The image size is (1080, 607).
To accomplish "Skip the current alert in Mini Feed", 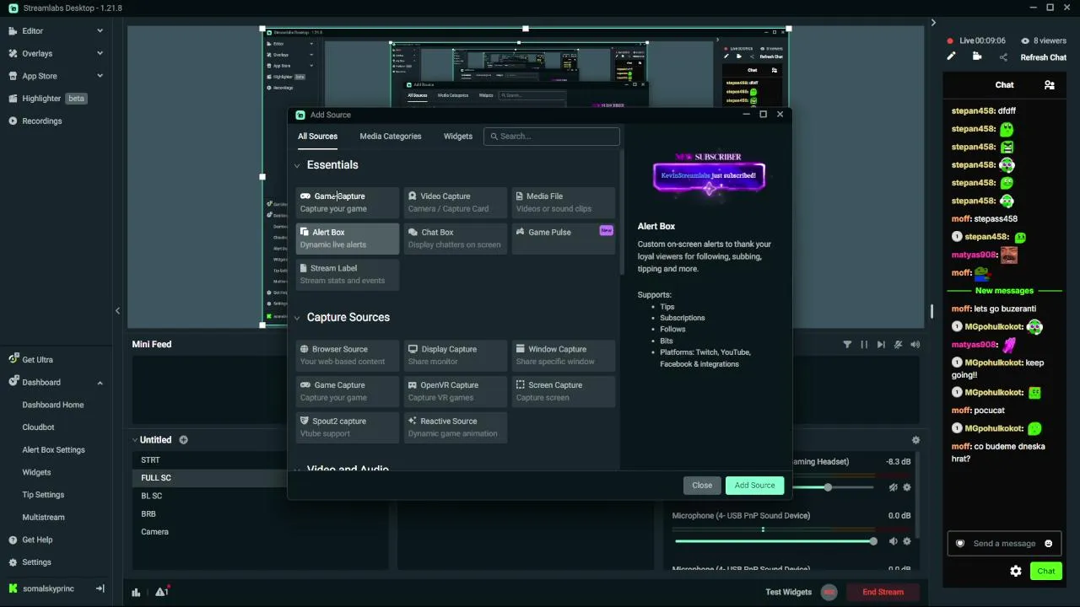I will point(881,344).
